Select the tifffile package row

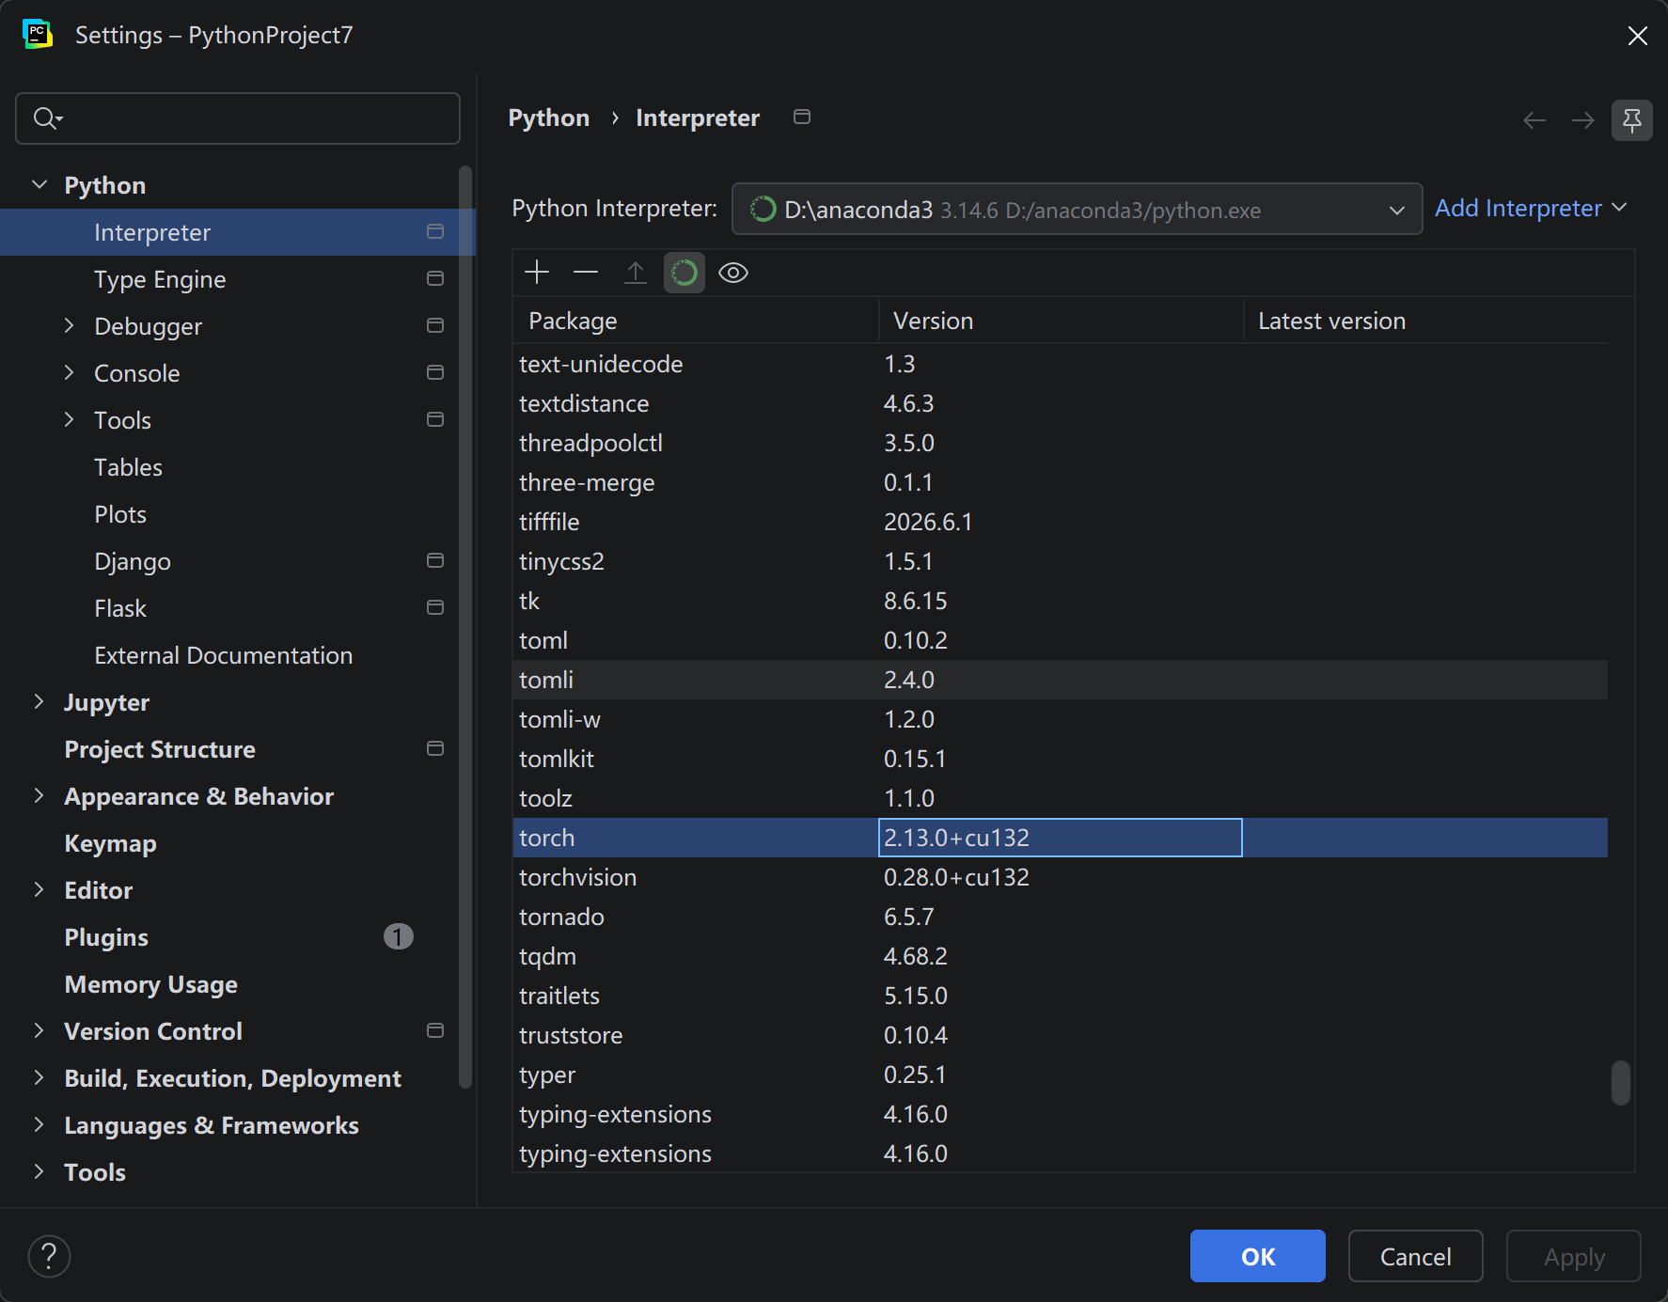1061,522
